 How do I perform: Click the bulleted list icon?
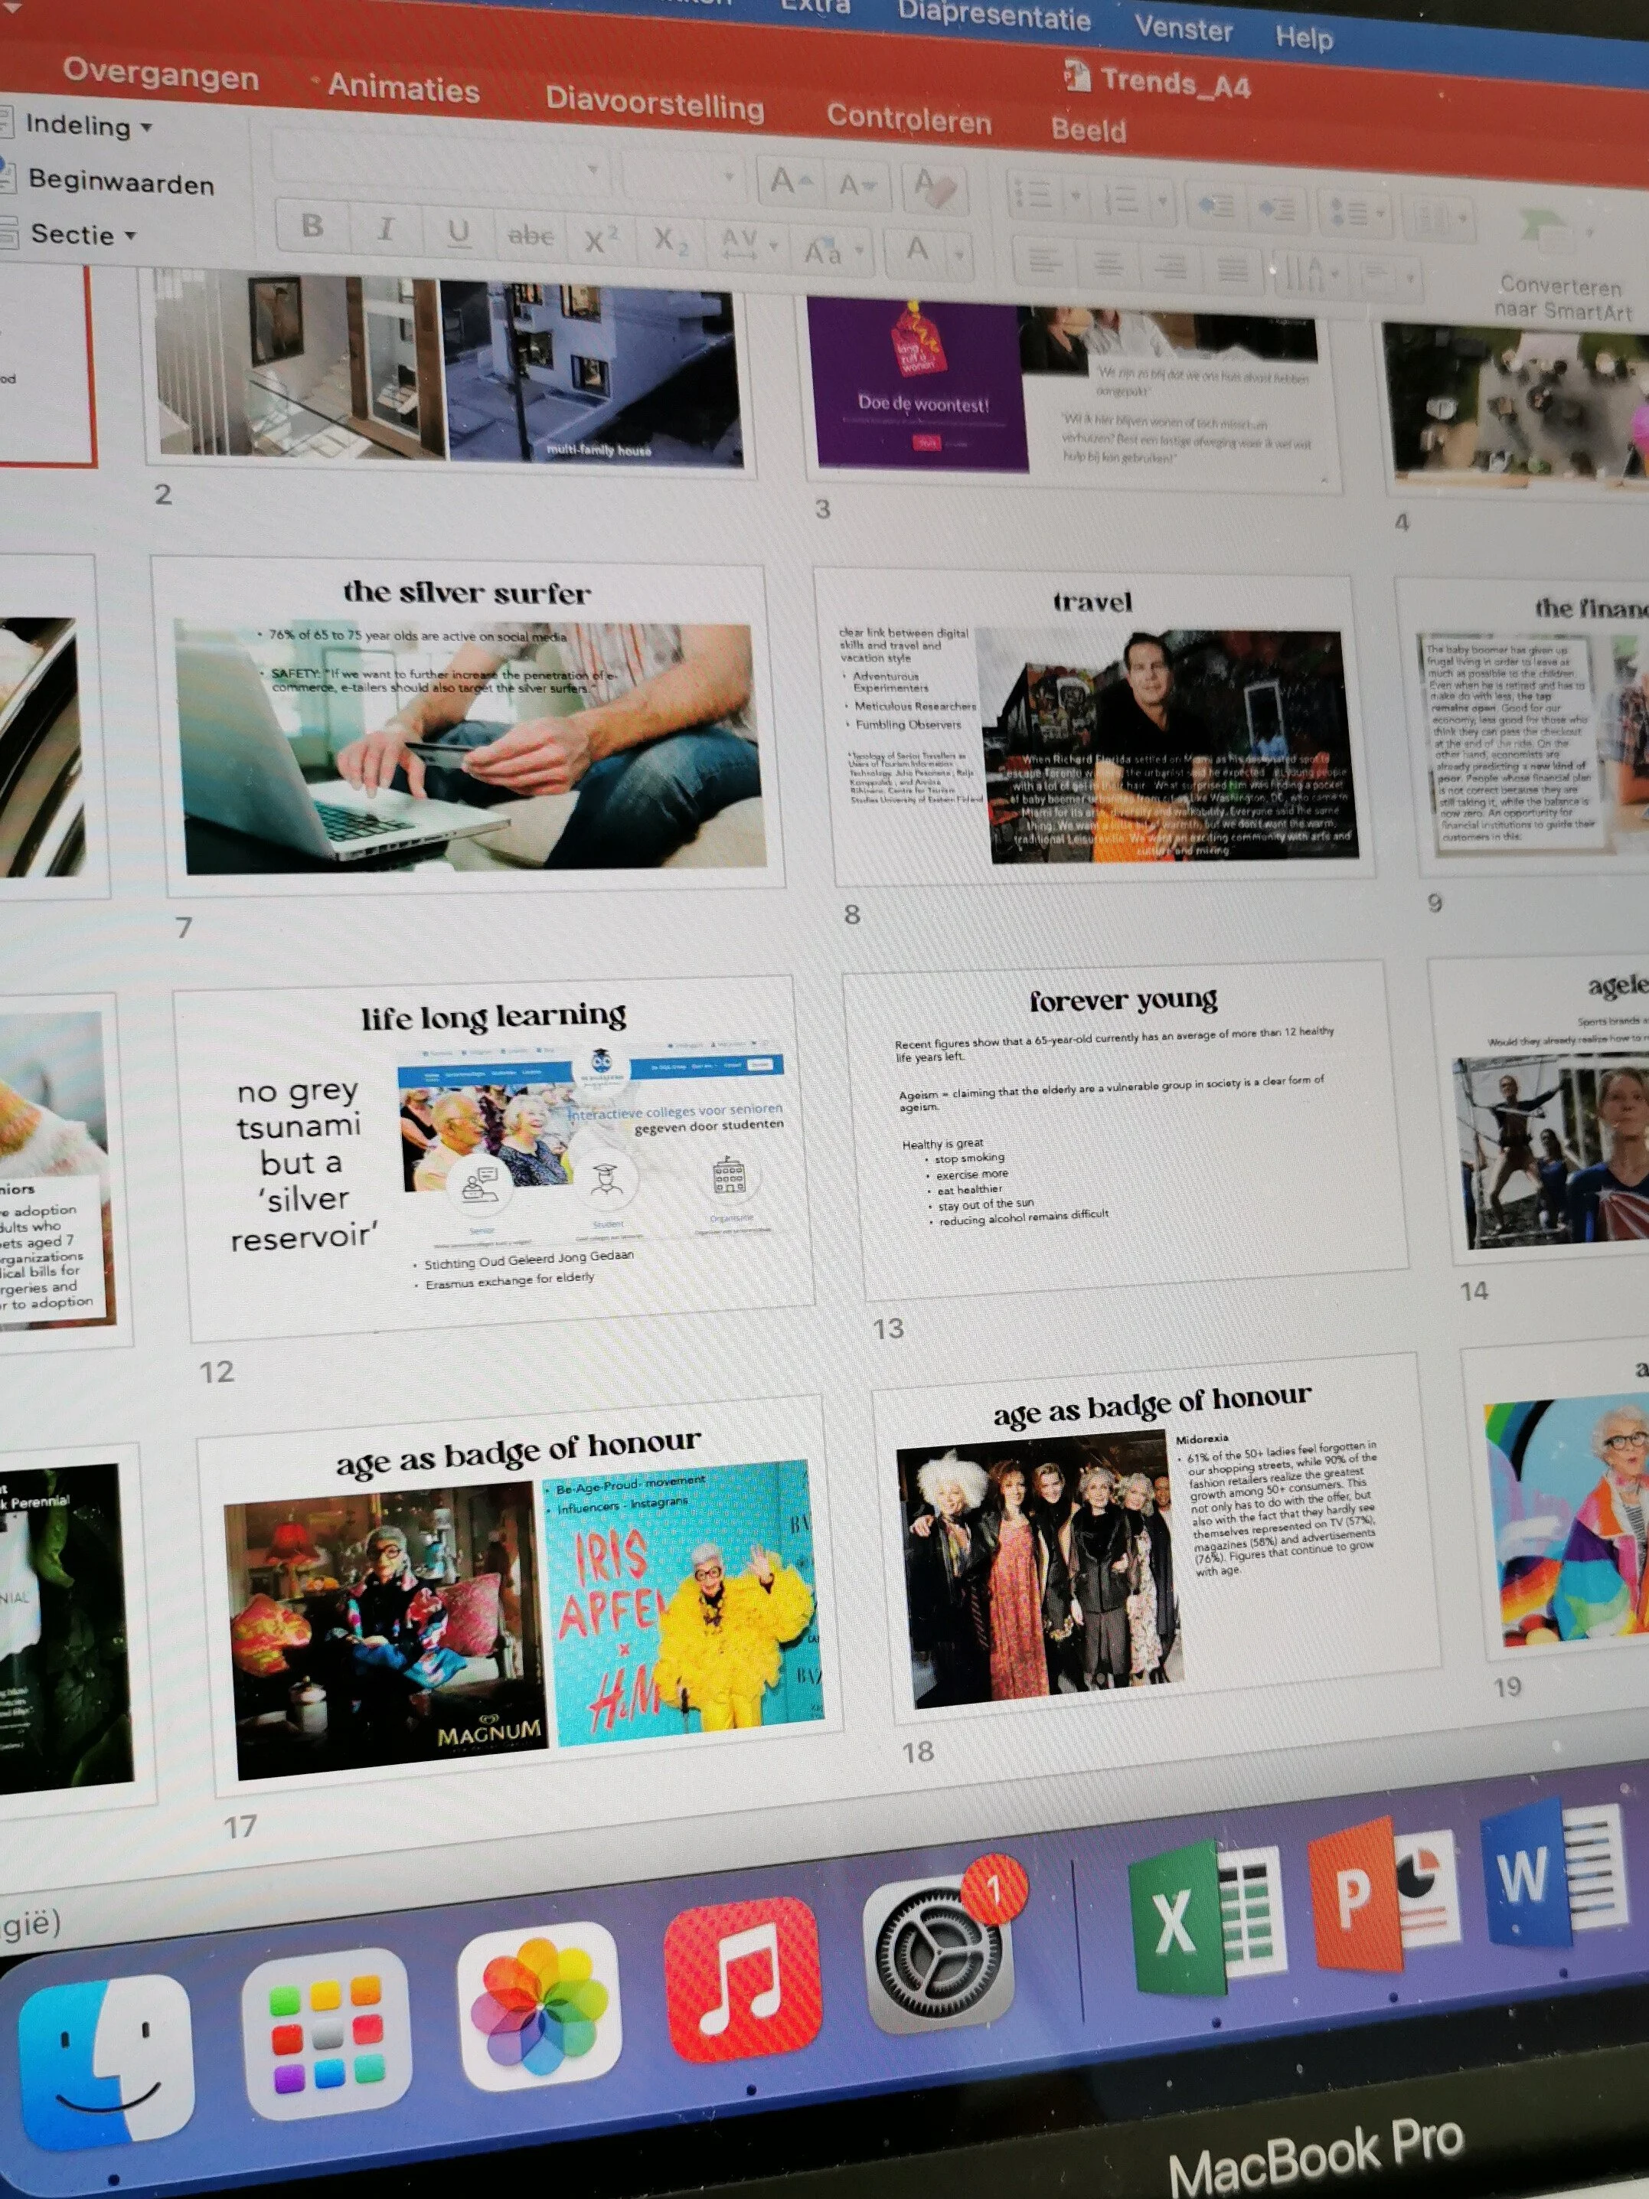[x=1033, y=194]
